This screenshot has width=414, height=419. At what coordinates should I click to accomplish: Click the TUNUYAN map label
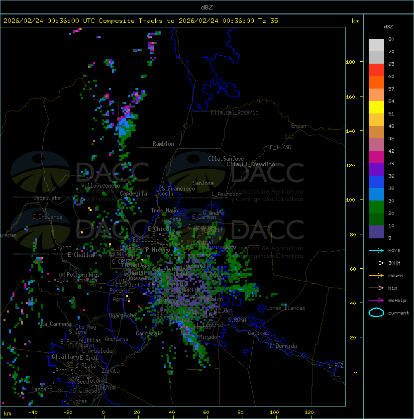[x=105, y=388]
